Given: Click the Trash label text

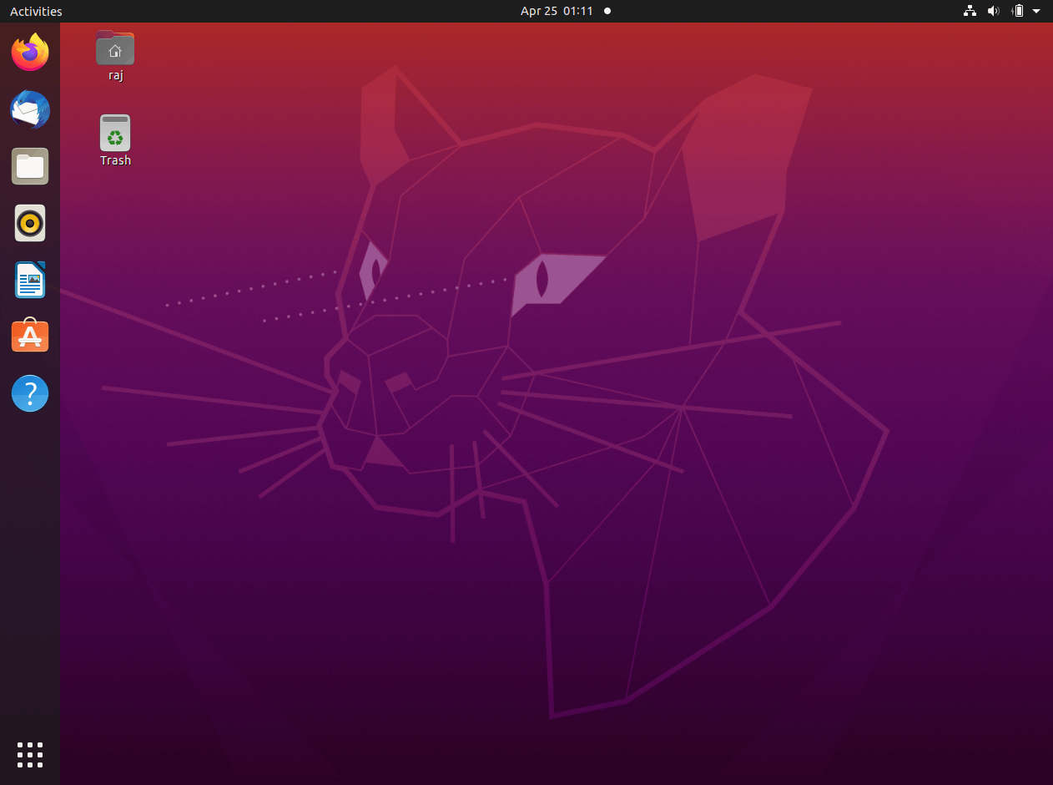Looking at the screenshot, I should [115, 160].
